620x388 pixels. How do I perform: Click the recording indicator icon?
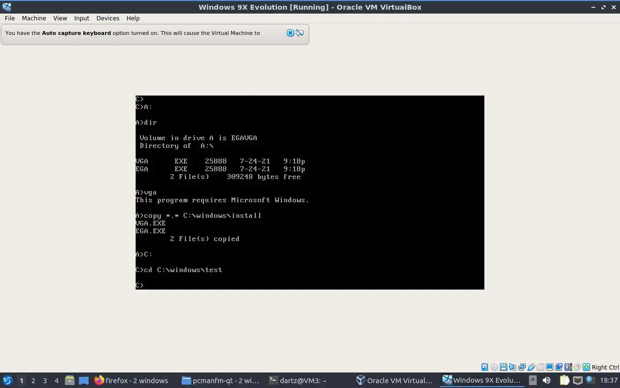click(559, 367)
